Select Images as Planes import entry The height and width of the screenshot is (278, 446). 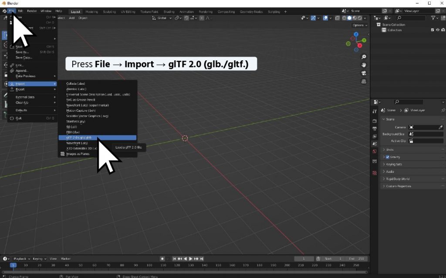97,154
